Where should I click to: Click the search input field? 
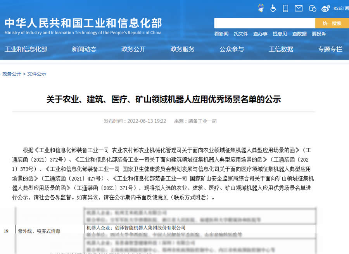point(264,23)
